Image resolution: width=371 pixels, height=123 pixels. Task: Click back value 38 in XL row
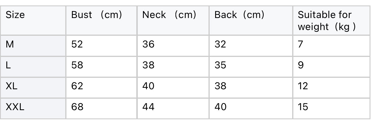click(x=220, y=86)
